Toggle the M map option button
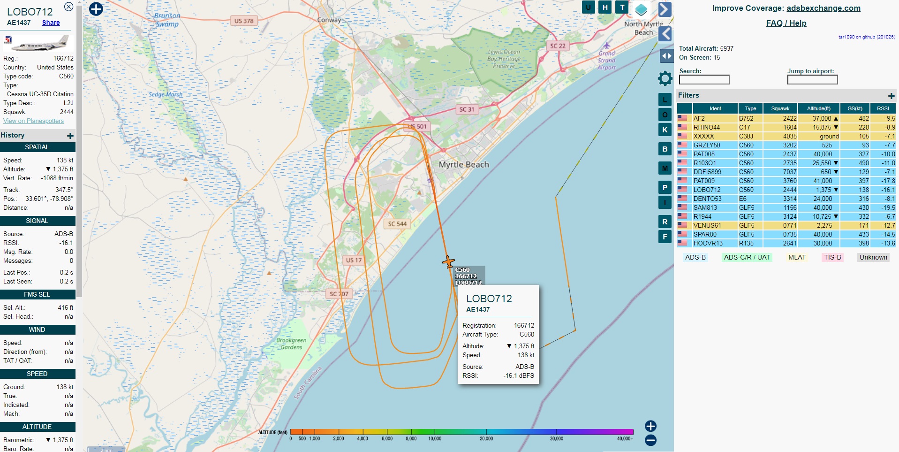The width and height of the screenshot is (899, 452). click(665, 168)
